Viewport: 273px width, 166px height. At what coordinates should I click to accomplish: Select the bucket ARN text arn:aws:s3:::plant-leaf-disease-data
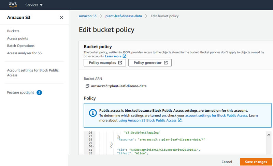point(119,86)
